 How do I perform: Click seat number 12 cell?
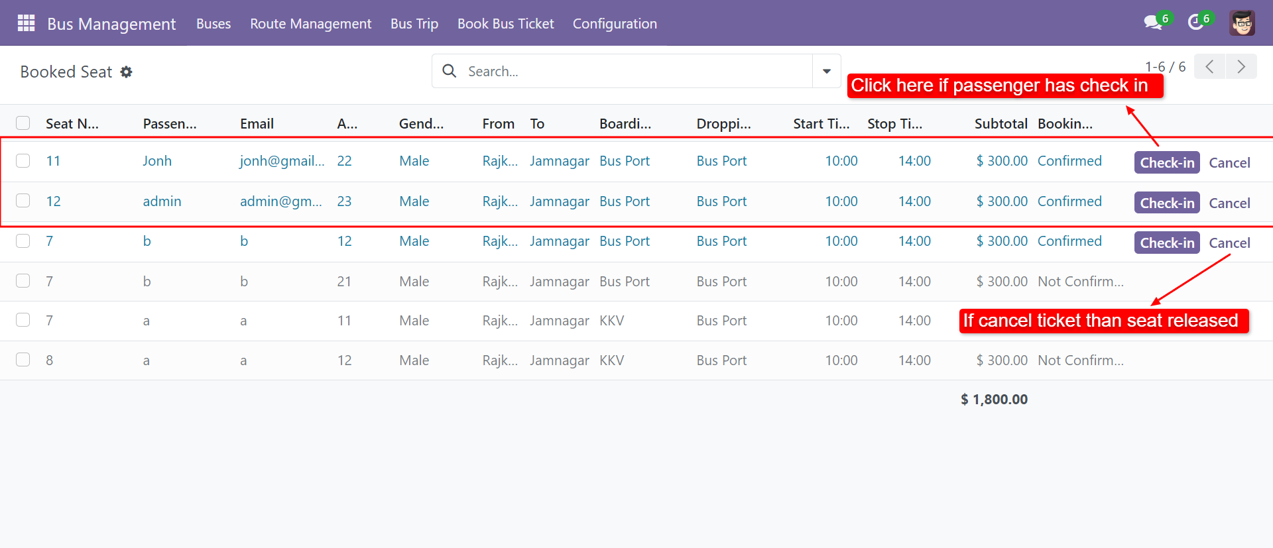pyautogui.click(x=53, y=201)
